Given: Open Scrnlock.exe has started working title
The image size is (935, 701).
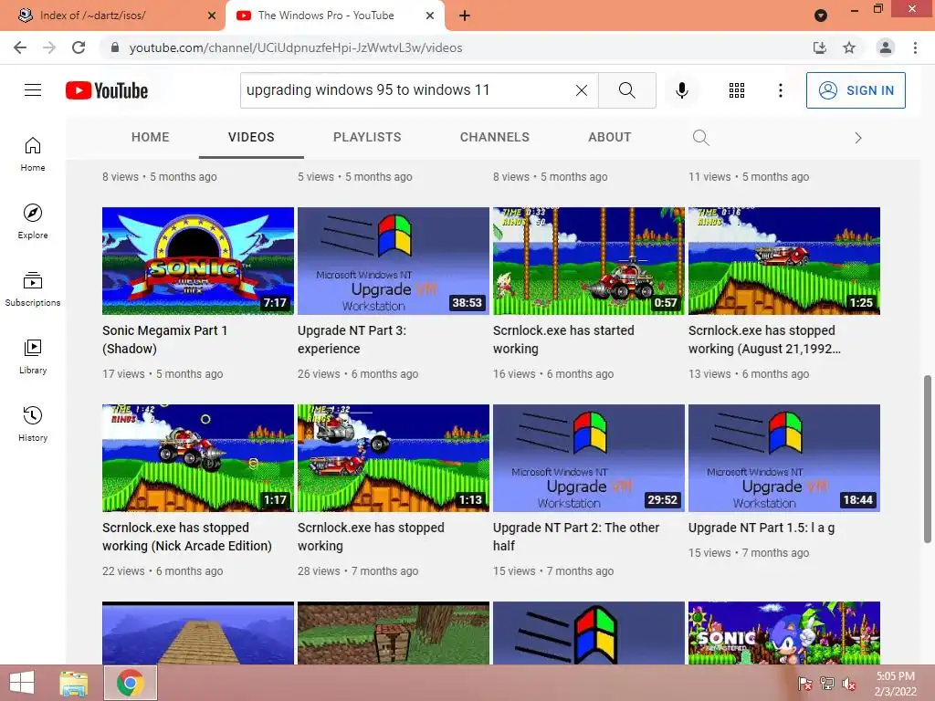Looking at the screenshot, I should tap(563, 340).
